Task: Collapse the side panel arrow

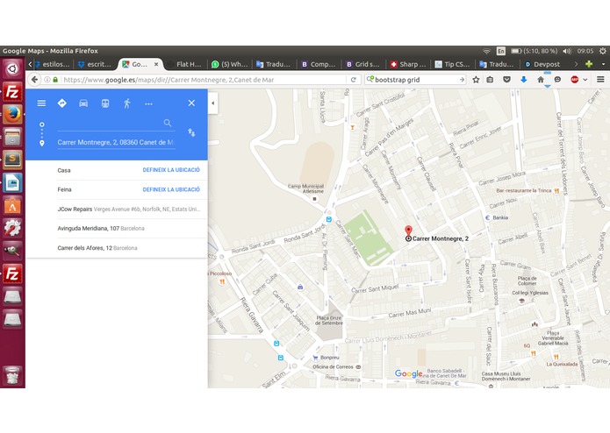Action: (x=212, y=103)
